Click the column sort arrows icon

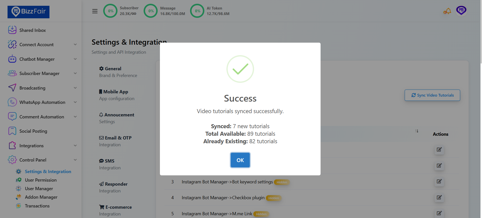click(x=417, y=131)
